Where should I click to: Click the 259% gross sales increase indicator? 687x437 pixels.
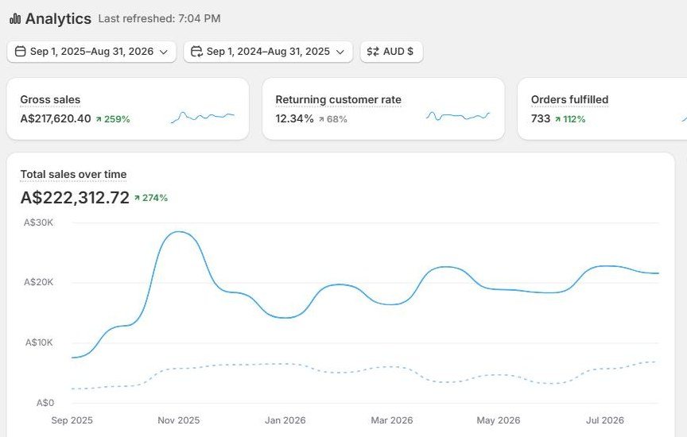coord(113,119)
